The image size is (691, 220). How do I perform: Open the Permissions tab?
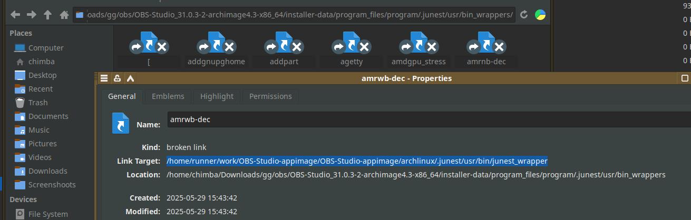(270, 96)
